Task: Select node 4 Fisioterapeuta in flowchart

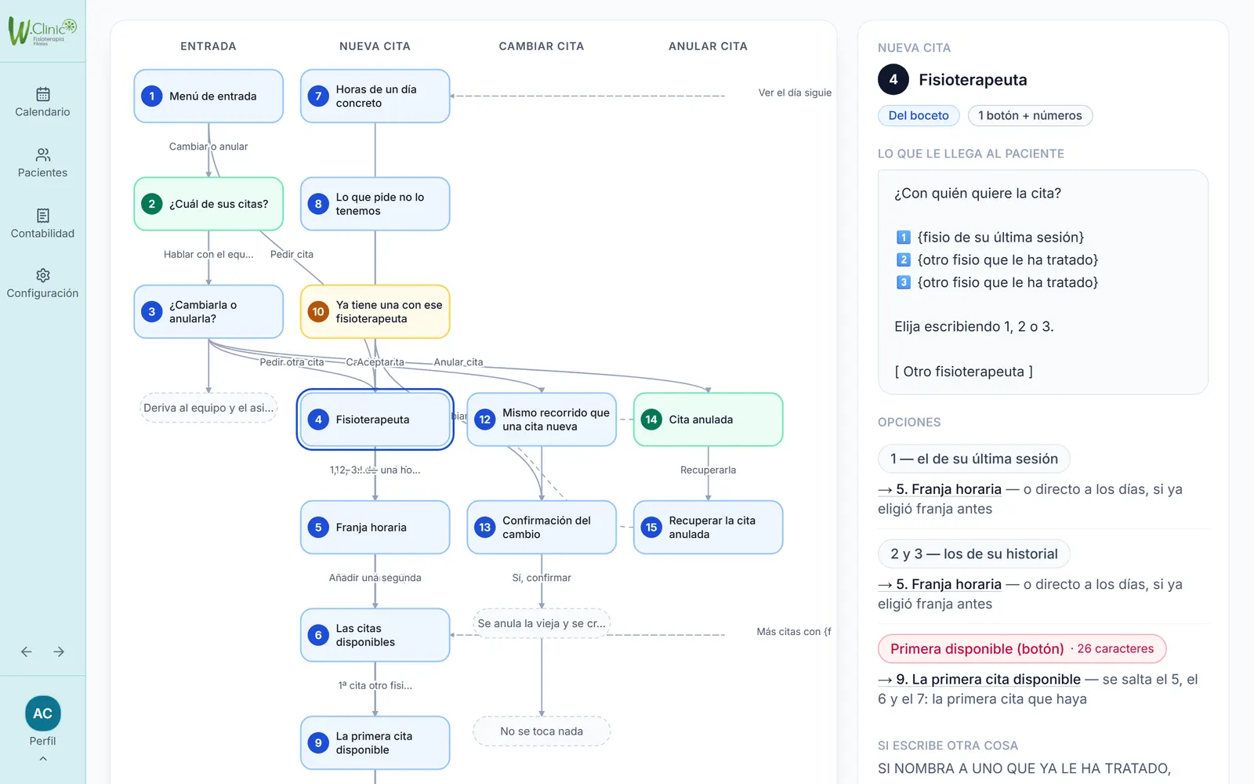Action: point(375,419)
